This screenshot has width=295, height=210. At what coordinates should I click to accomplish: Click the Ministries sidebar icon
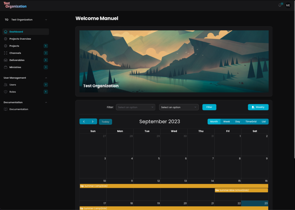point(6,67)
